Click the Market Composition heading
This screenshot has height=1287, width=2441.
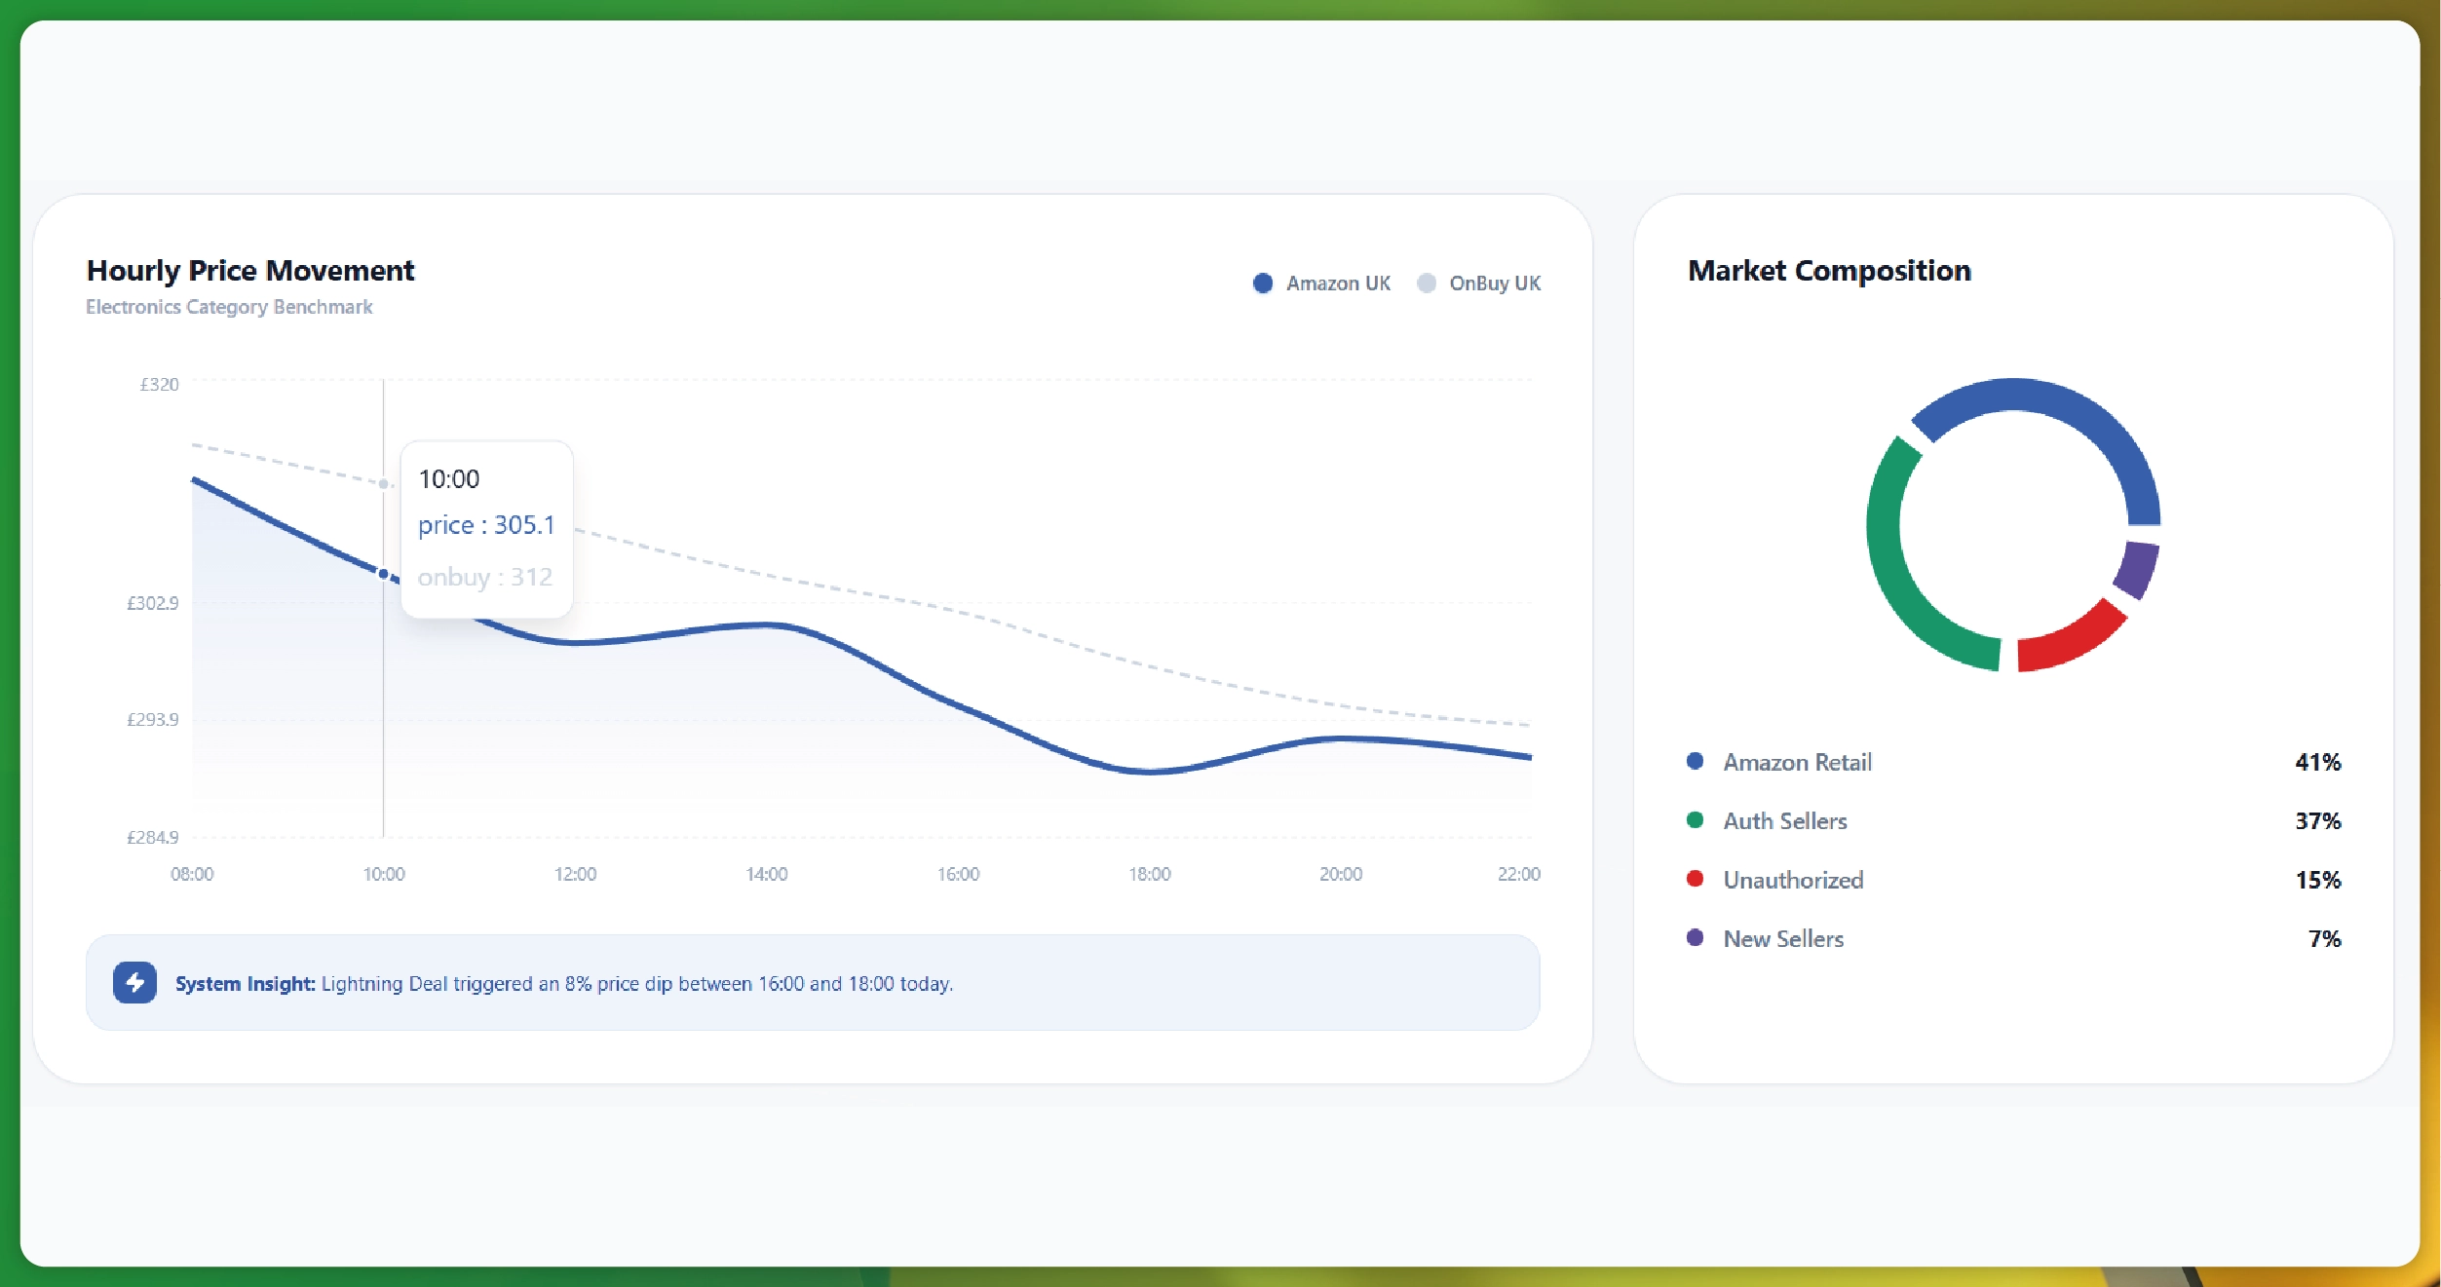pyautogui.click(x=1829, y=270)
